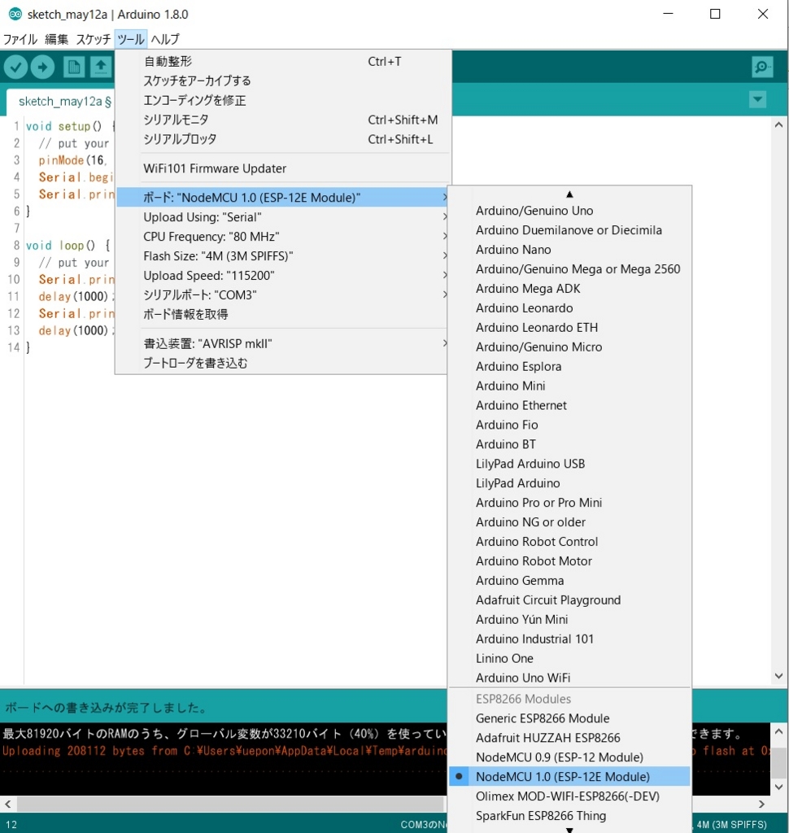
Task: Click the Upload arrow toolbar icon
Action: point(42,67)
